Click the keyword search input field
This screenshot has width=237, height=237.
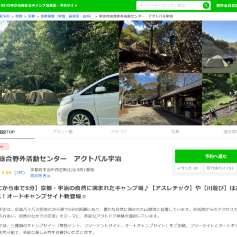click(170, 6)
